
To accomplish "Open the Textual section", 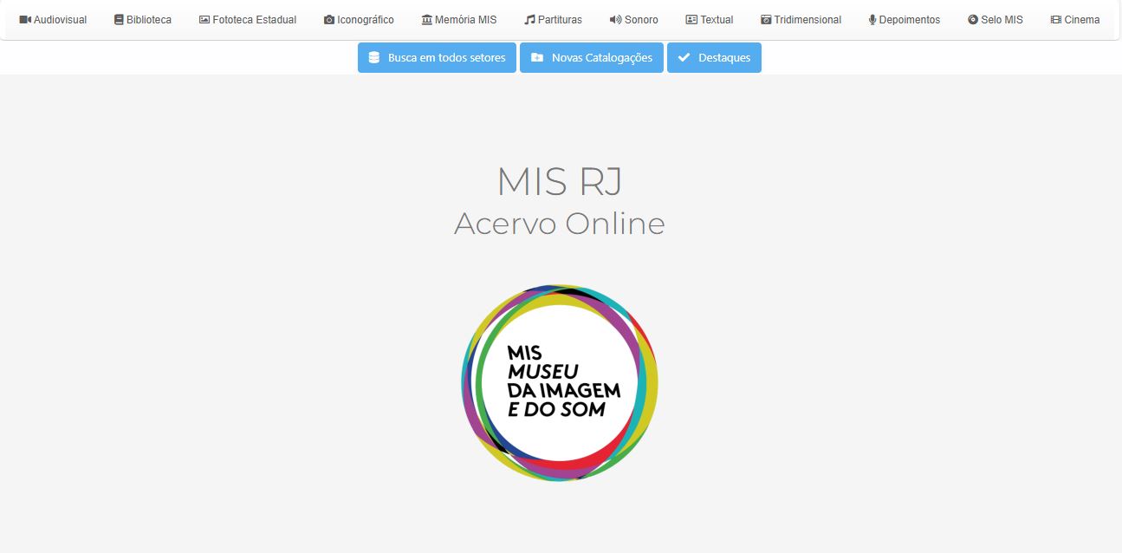I will coord(709,19).
